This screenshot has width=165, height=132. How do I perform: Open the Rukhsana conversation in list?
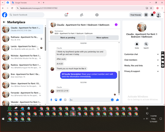[x=22, y=39]
